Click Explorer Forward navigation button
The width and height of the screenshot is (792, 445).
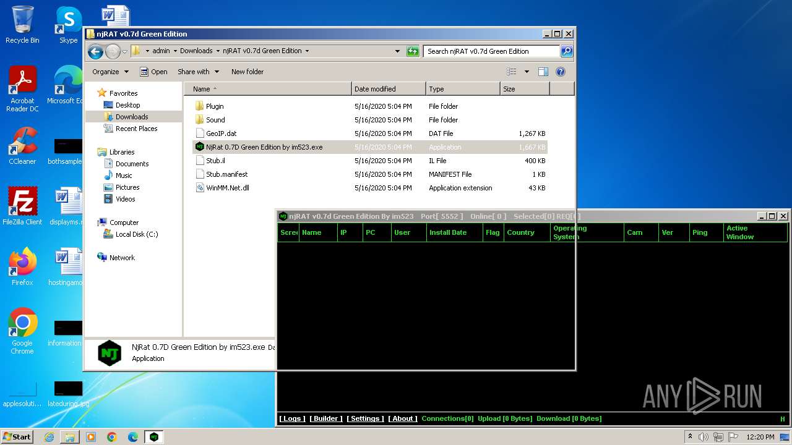click(x=113, y=51)
